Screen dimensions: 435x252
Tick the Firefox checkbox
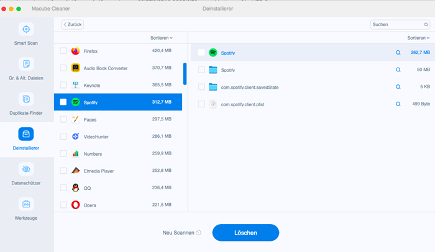pos(63,51)
